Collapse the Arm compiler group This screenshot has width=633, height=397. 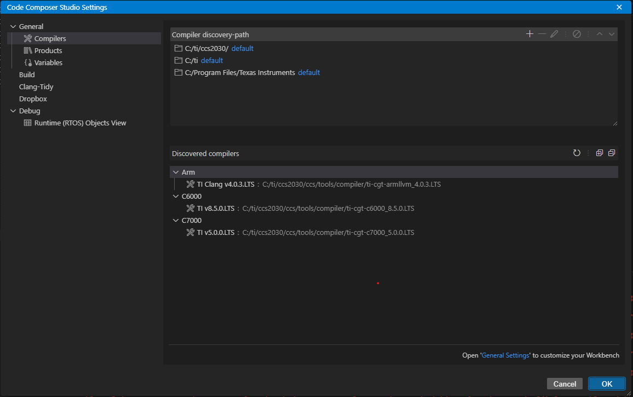[x=176, y=172]
